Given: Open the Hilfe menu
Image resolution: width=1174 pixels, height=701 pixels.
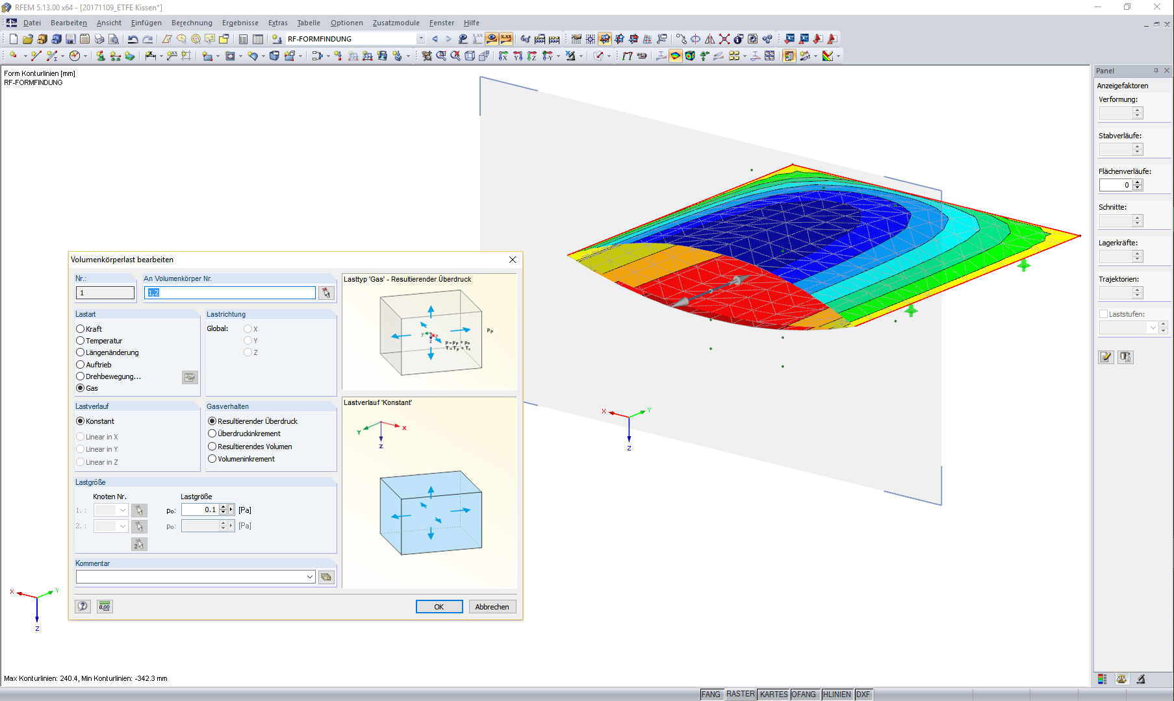Looking at the screenshot, I should 472,23.
